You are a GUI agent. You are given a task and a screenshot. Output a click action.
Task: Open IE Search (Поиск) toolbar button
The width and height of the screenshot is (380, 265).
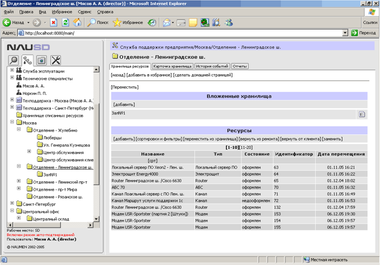click(x=98, y=22)
